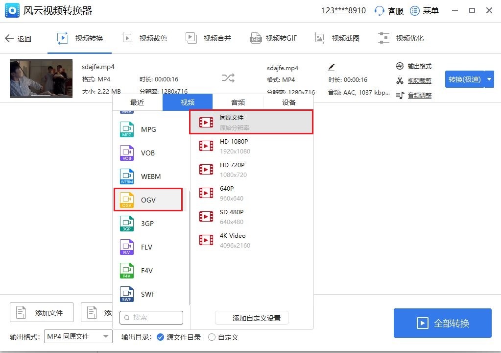Click the audio adjust note icon
Image resolution: width=501 pixels, height=353 pixels.
click(x=400, y=95)
